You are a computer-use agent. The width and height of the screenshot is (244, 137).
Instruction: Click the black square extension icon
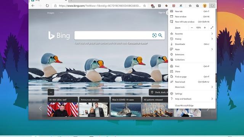[159, 6]
